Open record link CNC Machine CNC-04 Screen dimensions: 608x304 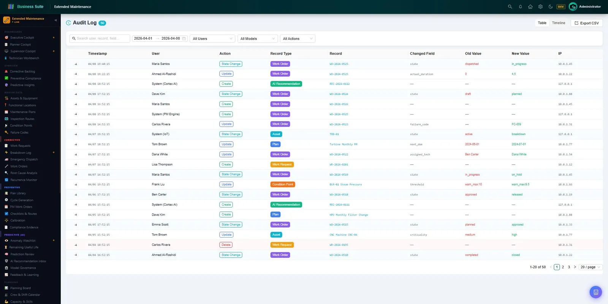pyautogui.click(x=343, y=235)
